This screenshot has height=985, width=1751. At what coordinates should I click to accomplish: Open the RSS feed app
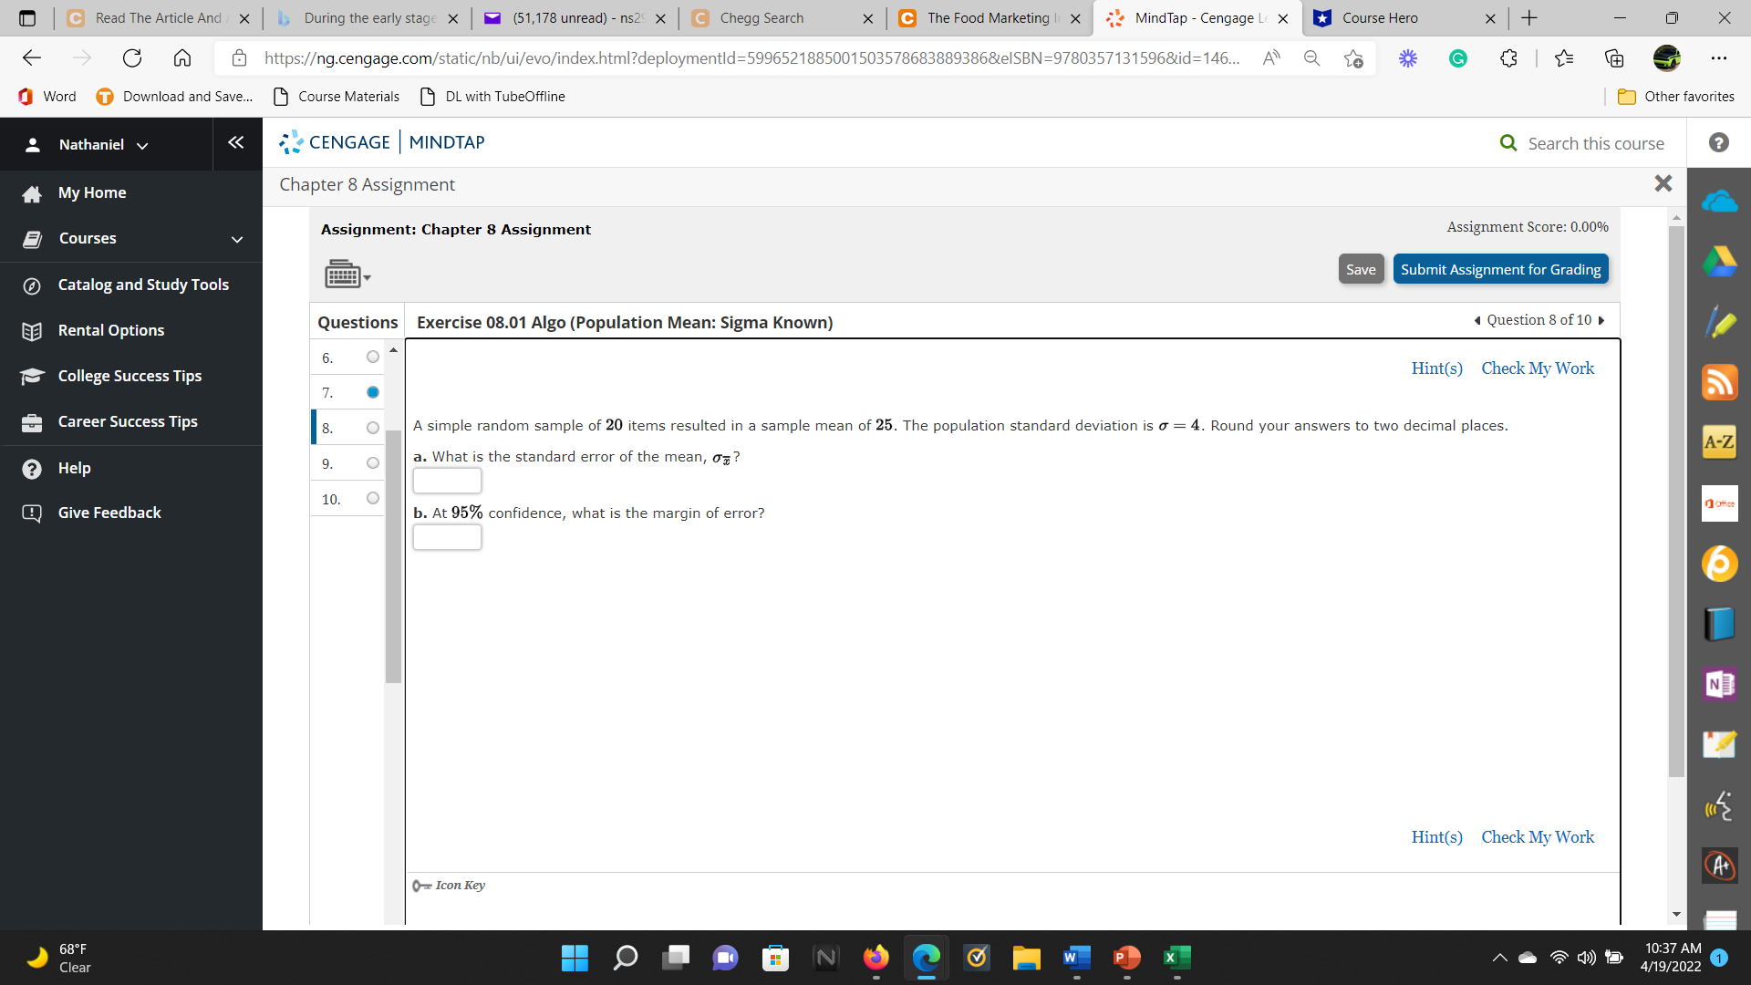(x=1720, y=382)
